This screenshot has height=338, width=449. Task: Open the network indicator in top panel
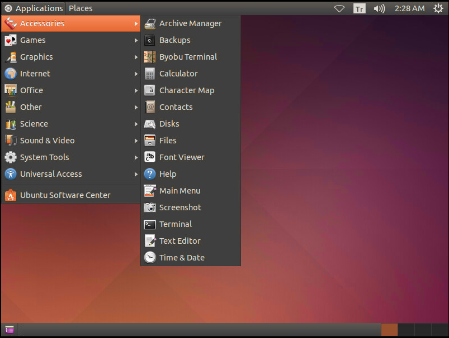[x=339, y=8]
